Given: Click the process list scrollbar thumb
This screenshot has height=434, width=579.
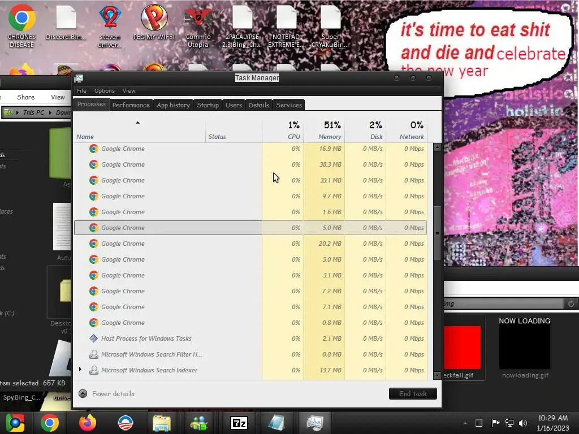Looking at the screenshot, I should pyautogui.click(x=437, y=233).
